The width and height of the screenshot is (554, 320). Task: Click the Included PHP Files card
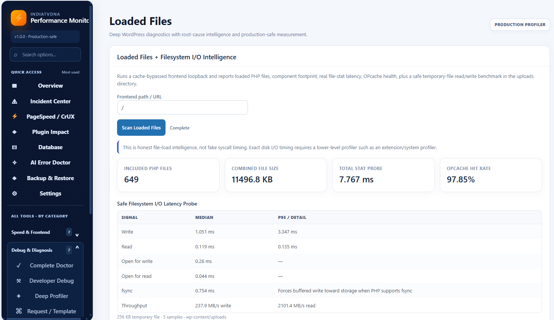coord(168,175)
